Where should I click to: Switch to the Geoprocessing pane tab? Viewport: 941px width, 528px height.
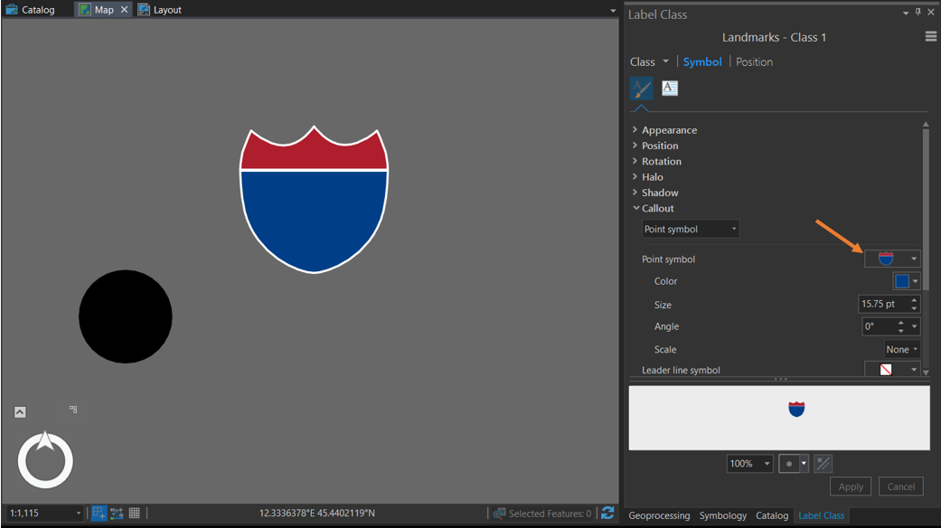tap(659, 515)
